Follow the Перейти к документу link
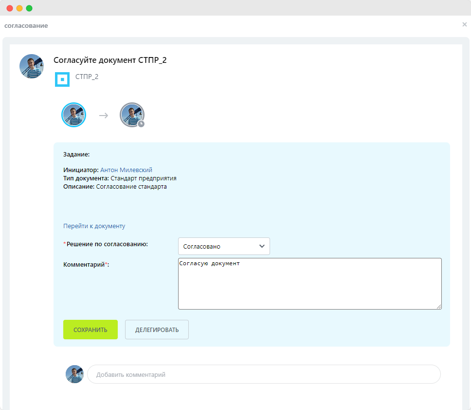 click(94, 226)
